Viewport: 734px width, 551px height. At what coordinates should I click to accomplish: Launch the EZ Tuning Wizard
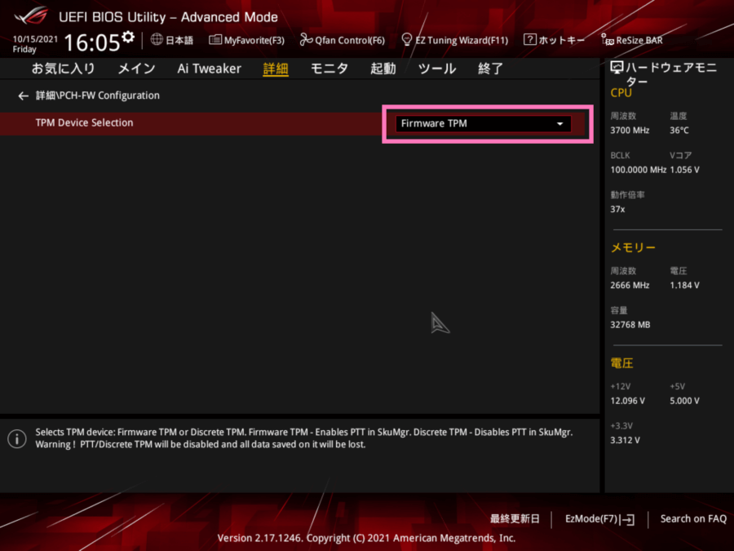[x=454, y=39]
